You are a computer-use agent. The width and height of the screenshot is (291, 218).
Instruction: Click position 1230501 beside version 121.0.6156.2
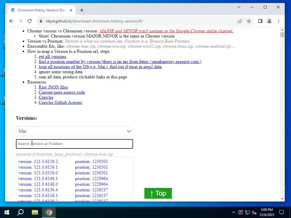click(x=91, y=162)
